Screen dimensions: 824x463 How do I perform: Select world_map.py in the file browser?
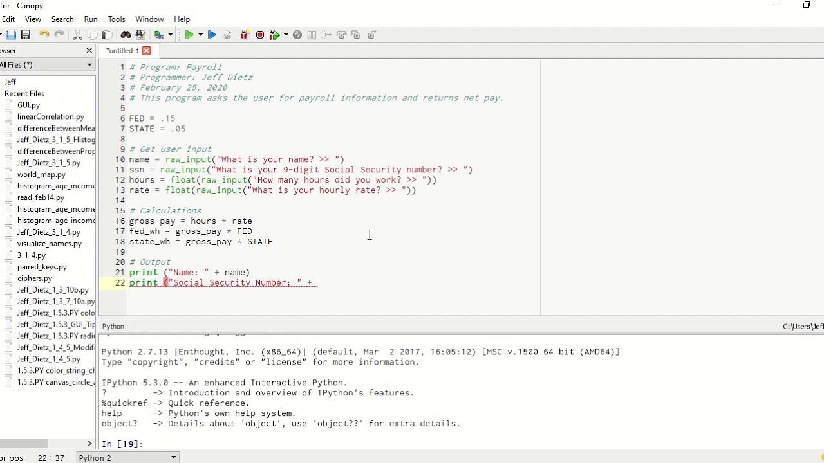41,174
